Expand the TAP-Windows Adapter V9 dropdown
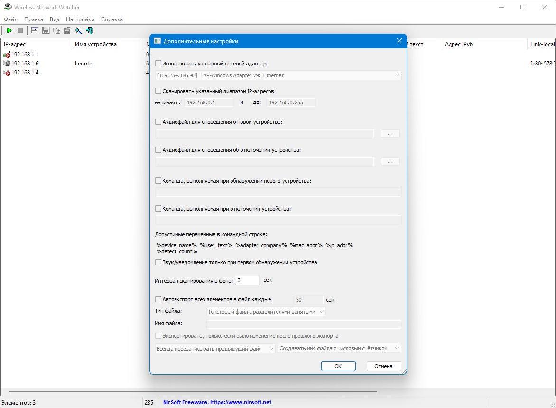The image size is (556, 408). (x=278, y=75)
